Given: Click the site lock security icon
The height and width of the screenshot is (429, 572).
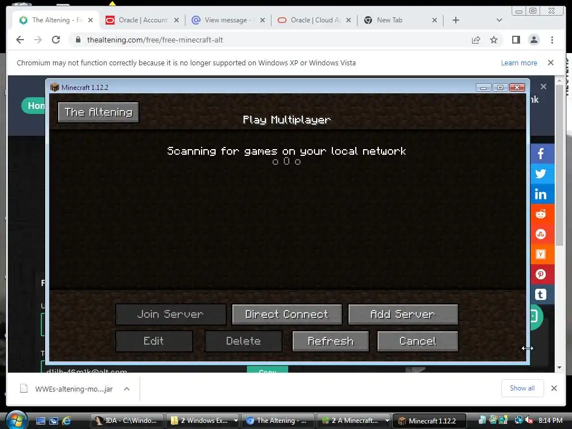Looking at the screenshot, I should click(x=78, y=40).
